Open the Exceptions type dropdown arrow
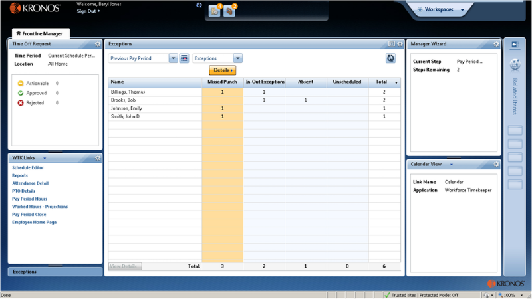The width and height of the screenshot is (532, 299). point(238,58)
